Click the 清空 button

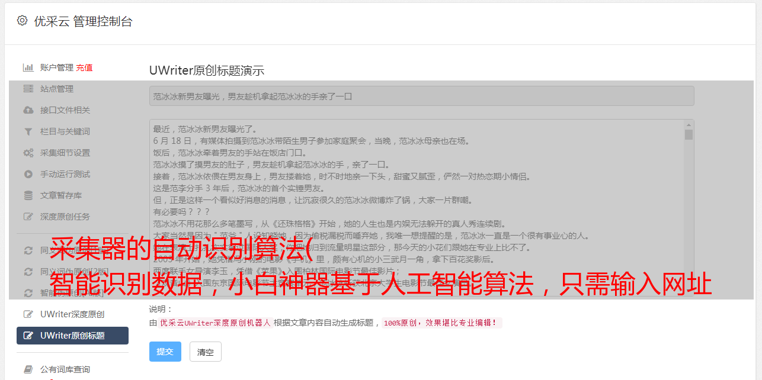pos(206,352)
